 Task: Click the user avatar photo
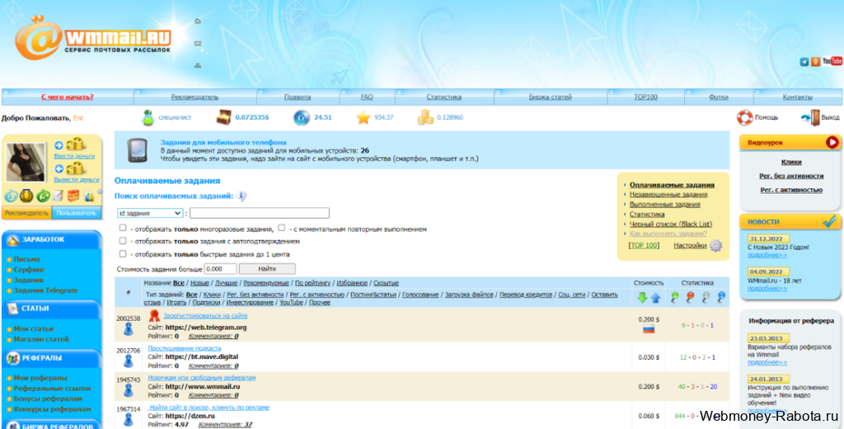pyautogui.click(x=26, y=163)
